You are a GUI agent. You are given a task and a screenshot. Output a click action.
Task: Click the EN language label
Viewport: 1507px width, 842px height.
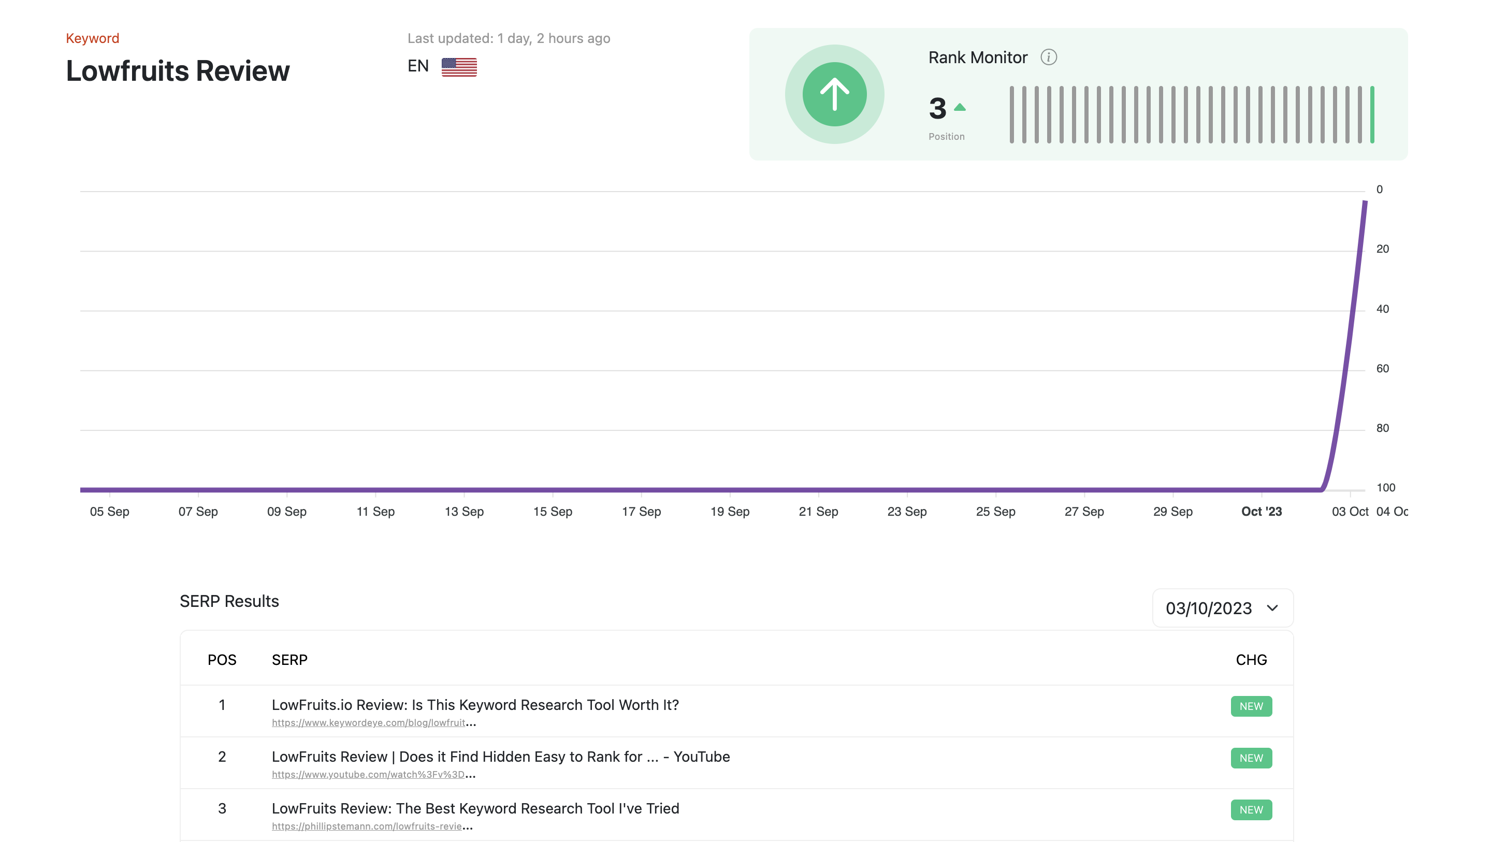pos(418,66)
